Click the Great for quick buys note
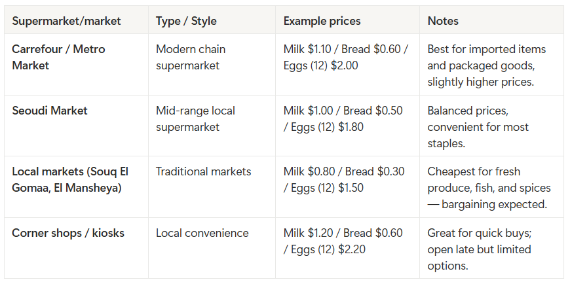The image size is (570, 284). (480, 249)
